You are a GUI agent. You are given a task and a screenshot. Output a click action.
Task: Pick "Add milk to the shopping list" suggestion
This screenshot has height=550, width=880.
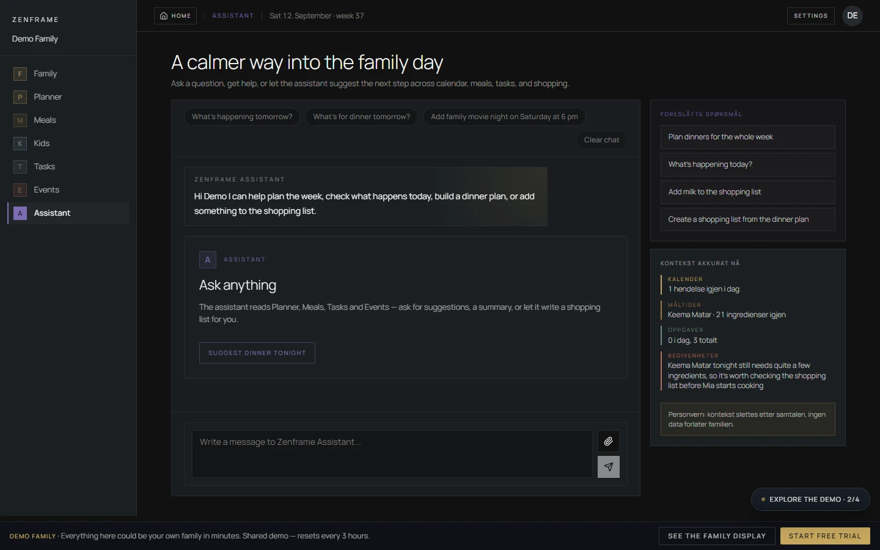pyautogui.click(x=747, y=192)
